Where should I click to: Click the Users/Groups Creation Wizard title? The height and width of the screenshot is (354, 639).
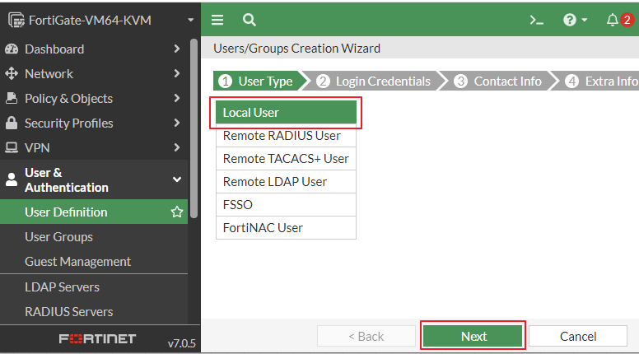pyautogui.click(x=296, y=49)
